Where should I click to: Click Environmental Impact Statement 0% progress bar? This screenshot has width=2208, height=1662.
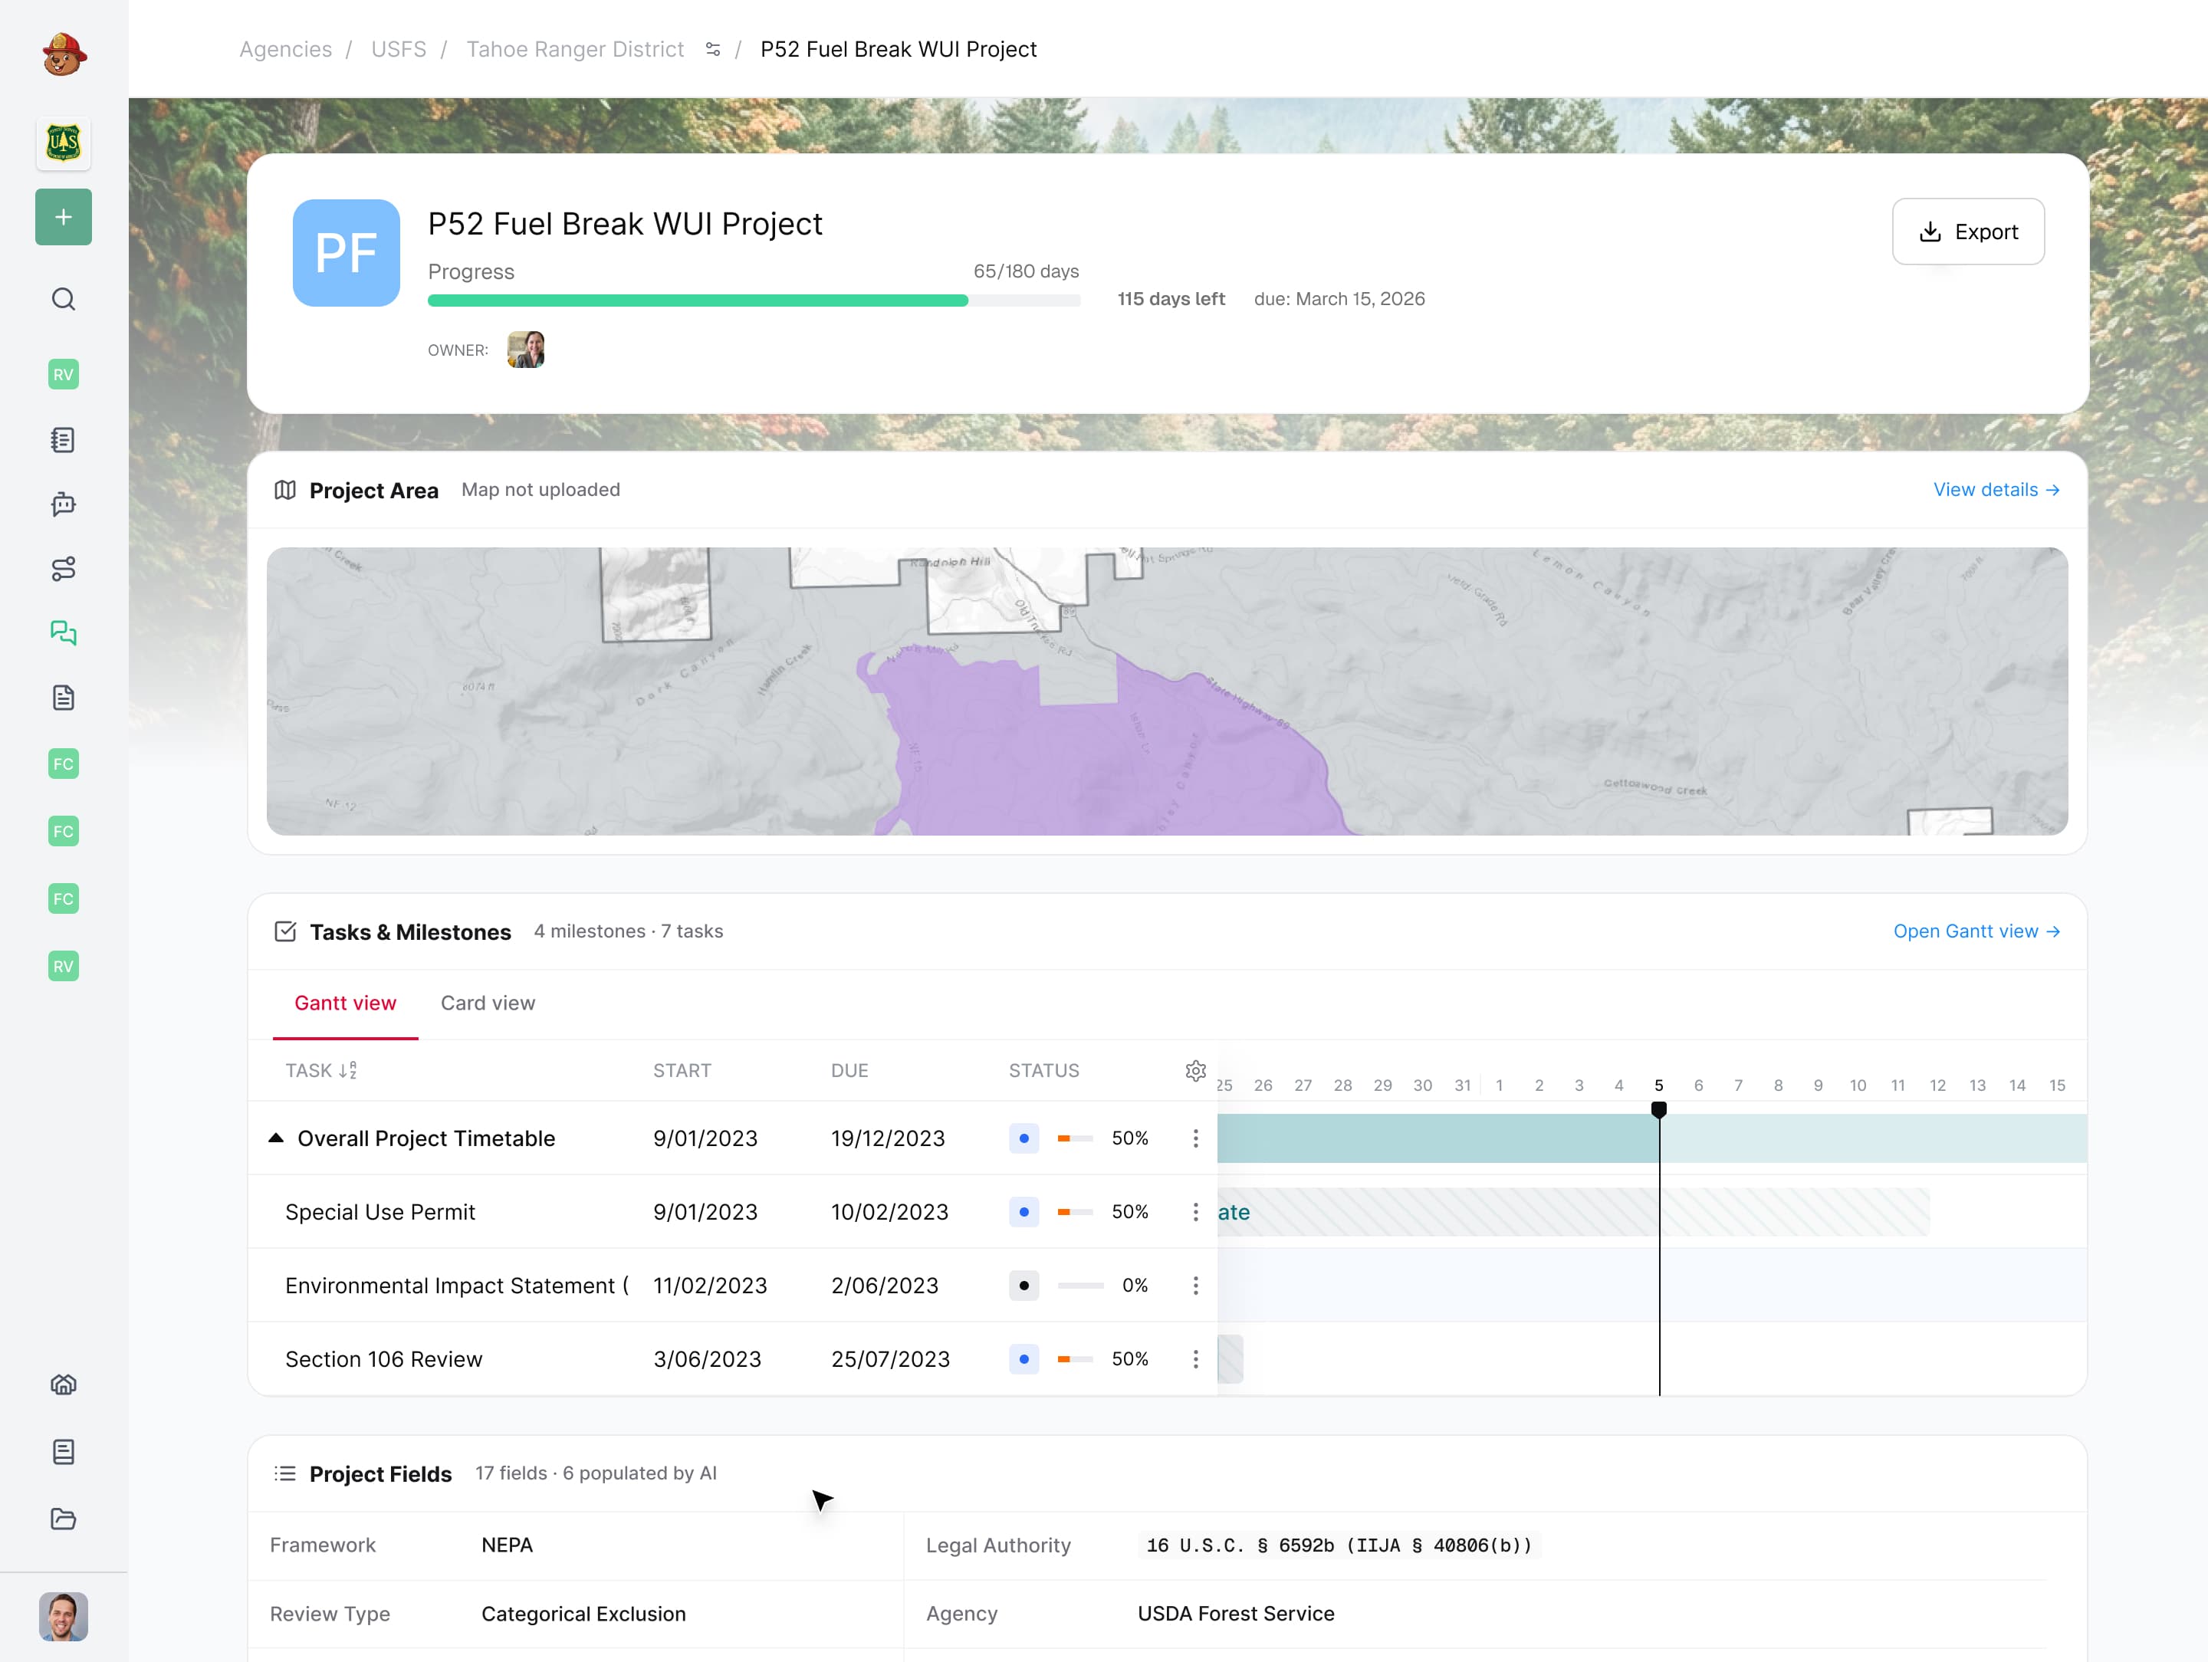pos(1080,1286)
